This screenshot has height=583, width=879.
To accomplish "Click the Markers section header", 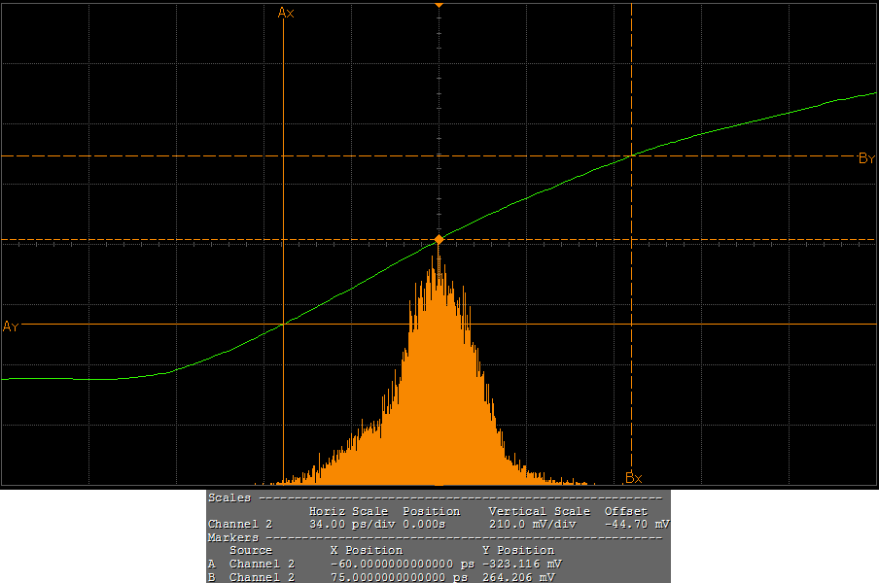I will coord(233,537).
